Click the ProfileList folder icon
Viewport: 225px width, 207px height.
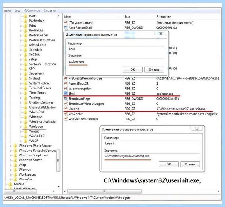pyautogui.click(x=25, y=31)
